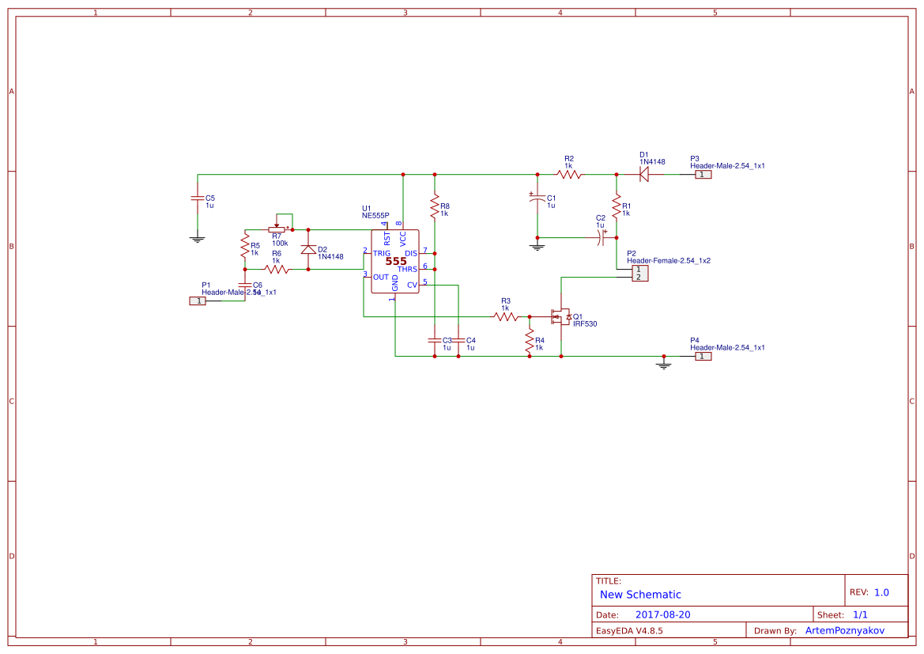Click the ground symbol near P4
924x654 pixels.
click(663, 365)
